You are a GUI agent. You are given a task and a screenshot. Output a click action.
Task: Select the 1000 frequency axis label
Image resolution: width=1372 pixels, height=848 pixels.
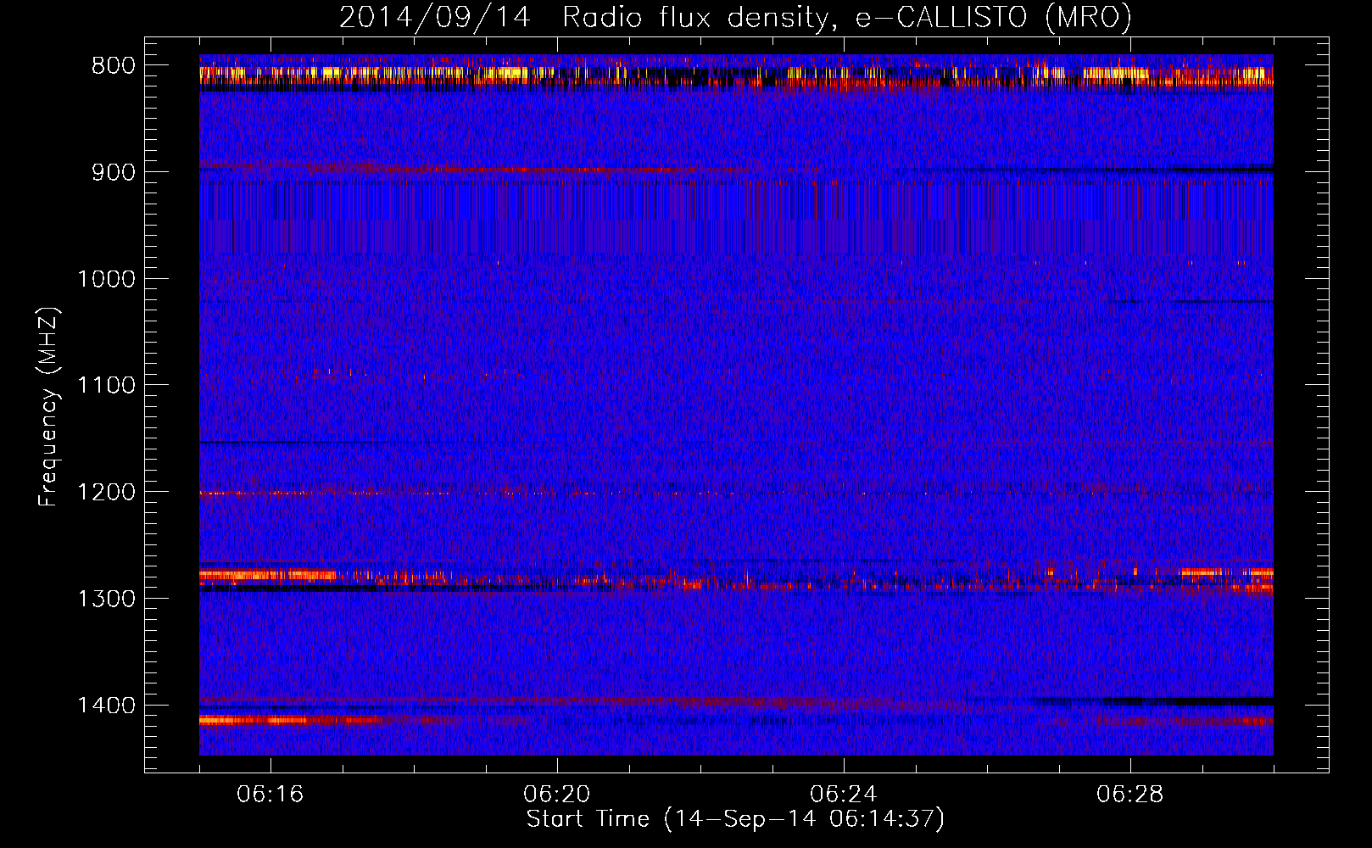[106, 279]
